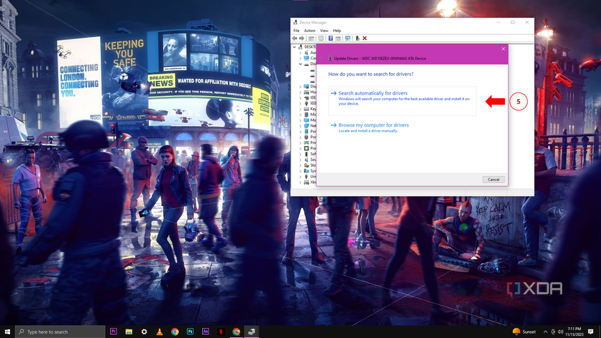Viewport: 601px width, 338px height.
Task: Expand the IEEE category
Action: tap(300, 103)
